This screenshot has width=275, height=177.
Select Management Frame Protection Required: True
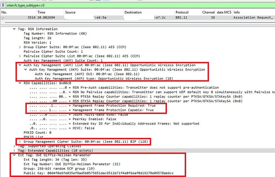[92, 105]
